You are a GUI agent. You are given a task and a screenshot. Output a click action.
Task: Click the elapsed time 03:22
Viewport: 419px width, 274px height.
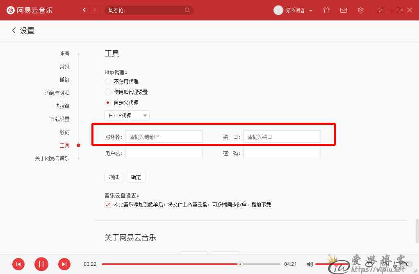click(90, 264)
